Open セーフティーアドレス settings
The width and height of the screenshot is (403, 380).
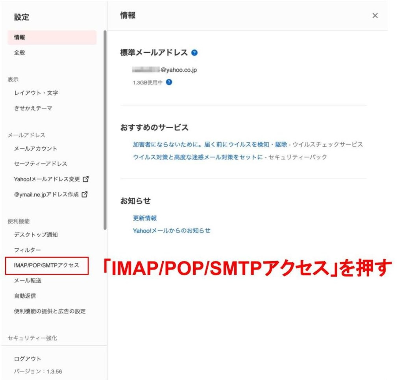coord(41,164)
